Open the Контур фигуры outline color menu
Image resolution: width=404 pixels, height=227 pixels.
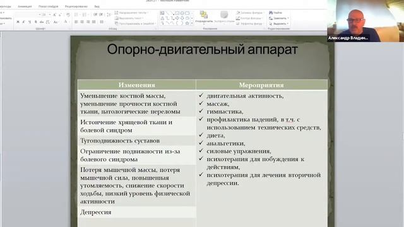[x=249, y=18]
